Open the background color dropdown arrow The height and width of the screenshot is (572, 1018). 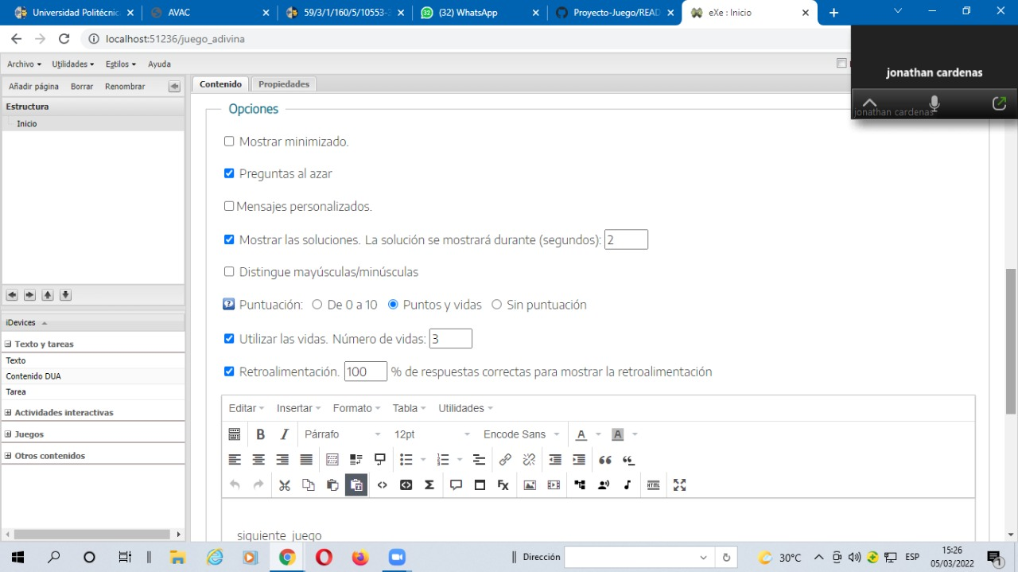point(635,434)
